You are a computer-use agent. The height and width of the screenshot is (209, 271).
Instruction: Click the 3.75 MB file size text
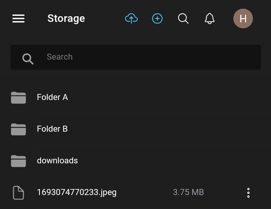click(188, 192)
